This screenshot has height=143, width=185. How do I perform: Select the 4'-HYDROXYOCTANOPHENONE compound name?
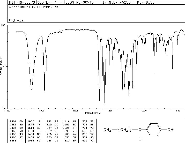[x=34, y=7]
